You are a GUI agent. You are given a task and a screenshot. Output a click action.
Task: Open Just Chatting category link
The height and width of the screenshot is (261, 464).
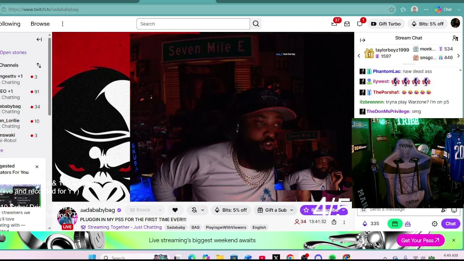click(147, 227)
